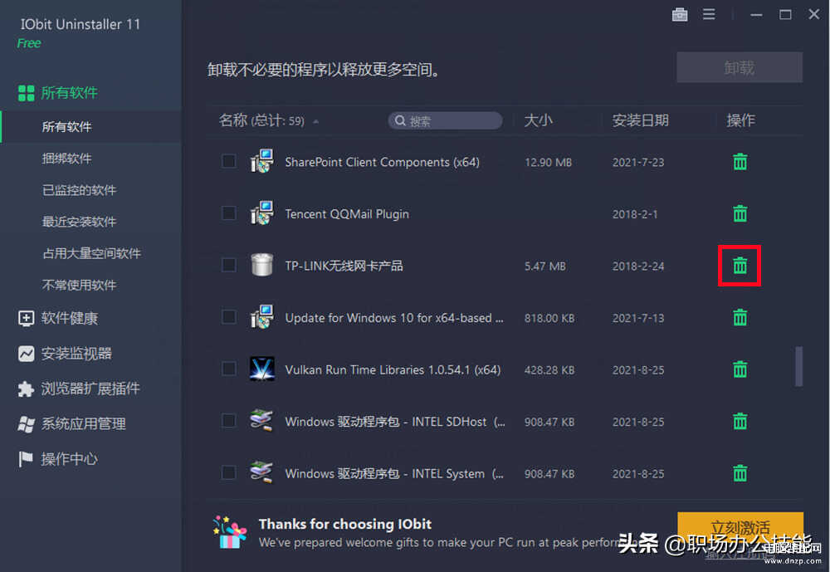The width and height of the screenshot is (830, 572).
Task: Click the 5.47 MB size value
Action: tap(545, 266)
